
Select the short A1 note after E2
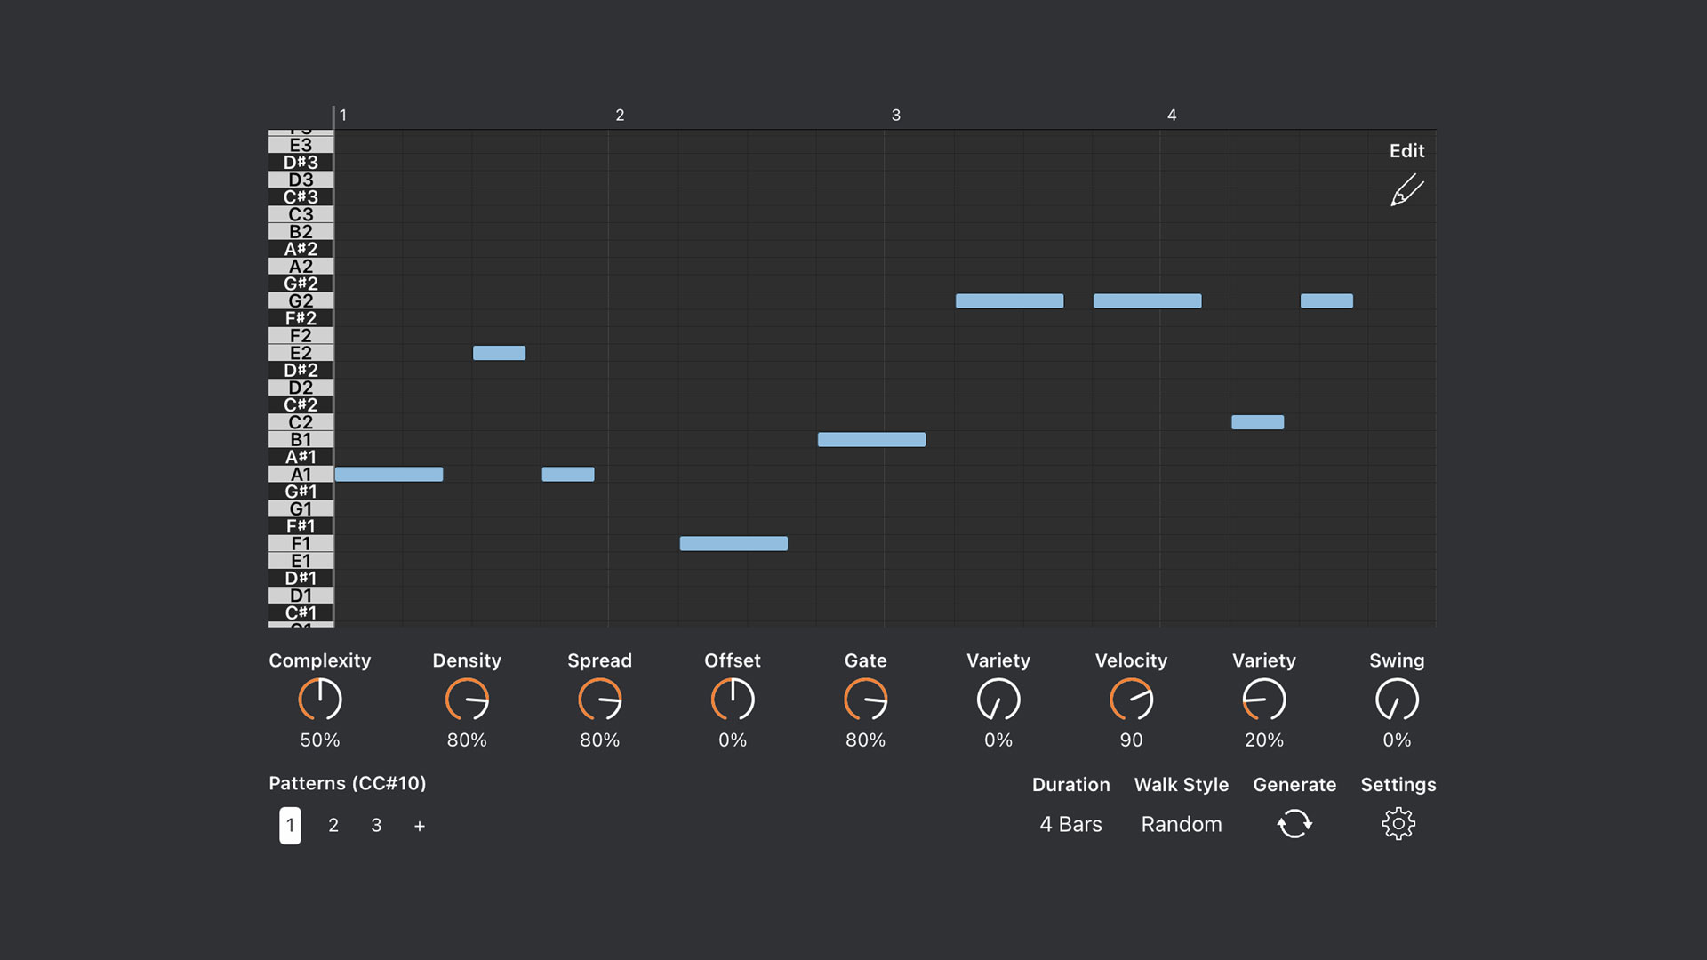click(x=568, y=475)
